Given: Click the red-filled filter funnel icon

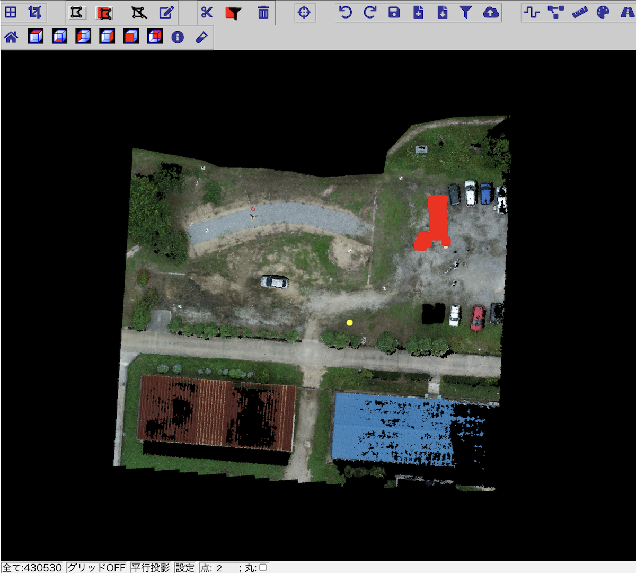Looking at the screenshot, I should [233, 13].
